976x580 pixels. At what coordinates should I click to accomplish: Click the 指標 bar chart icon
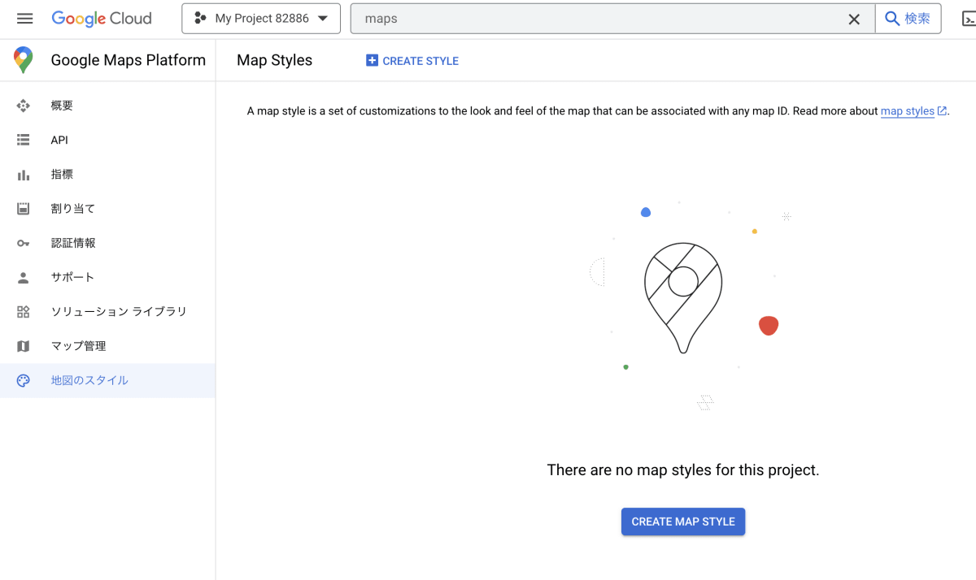24,175
